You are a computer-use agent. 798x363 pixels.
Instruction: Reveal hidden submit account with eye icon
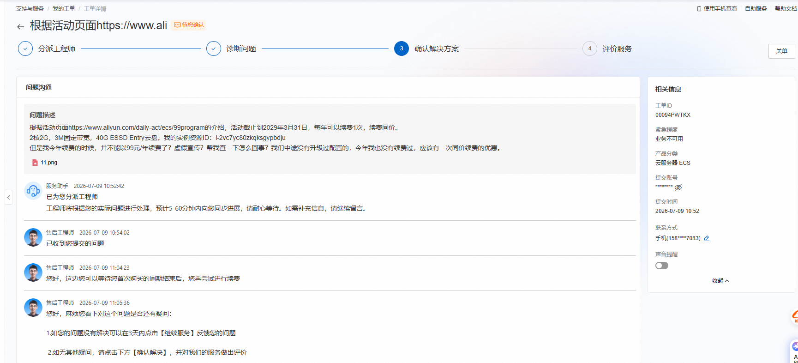[x=678, y=188]
